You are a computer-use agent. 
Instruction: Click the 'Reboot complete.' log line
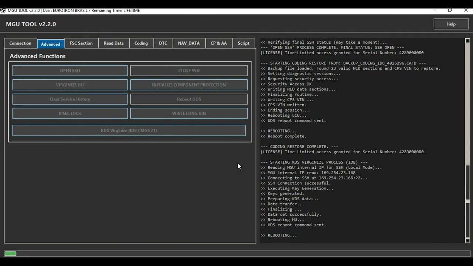[283, 136]
